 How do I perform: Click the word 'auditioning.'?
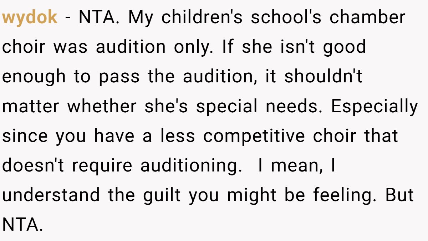tap(191, 166)
